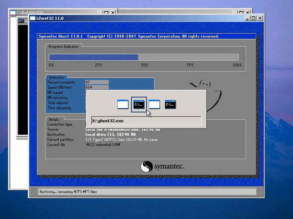Click the X:\ghost32.exe label in task switcher
The height and width of the screenshot is (219, 293).
108,121
